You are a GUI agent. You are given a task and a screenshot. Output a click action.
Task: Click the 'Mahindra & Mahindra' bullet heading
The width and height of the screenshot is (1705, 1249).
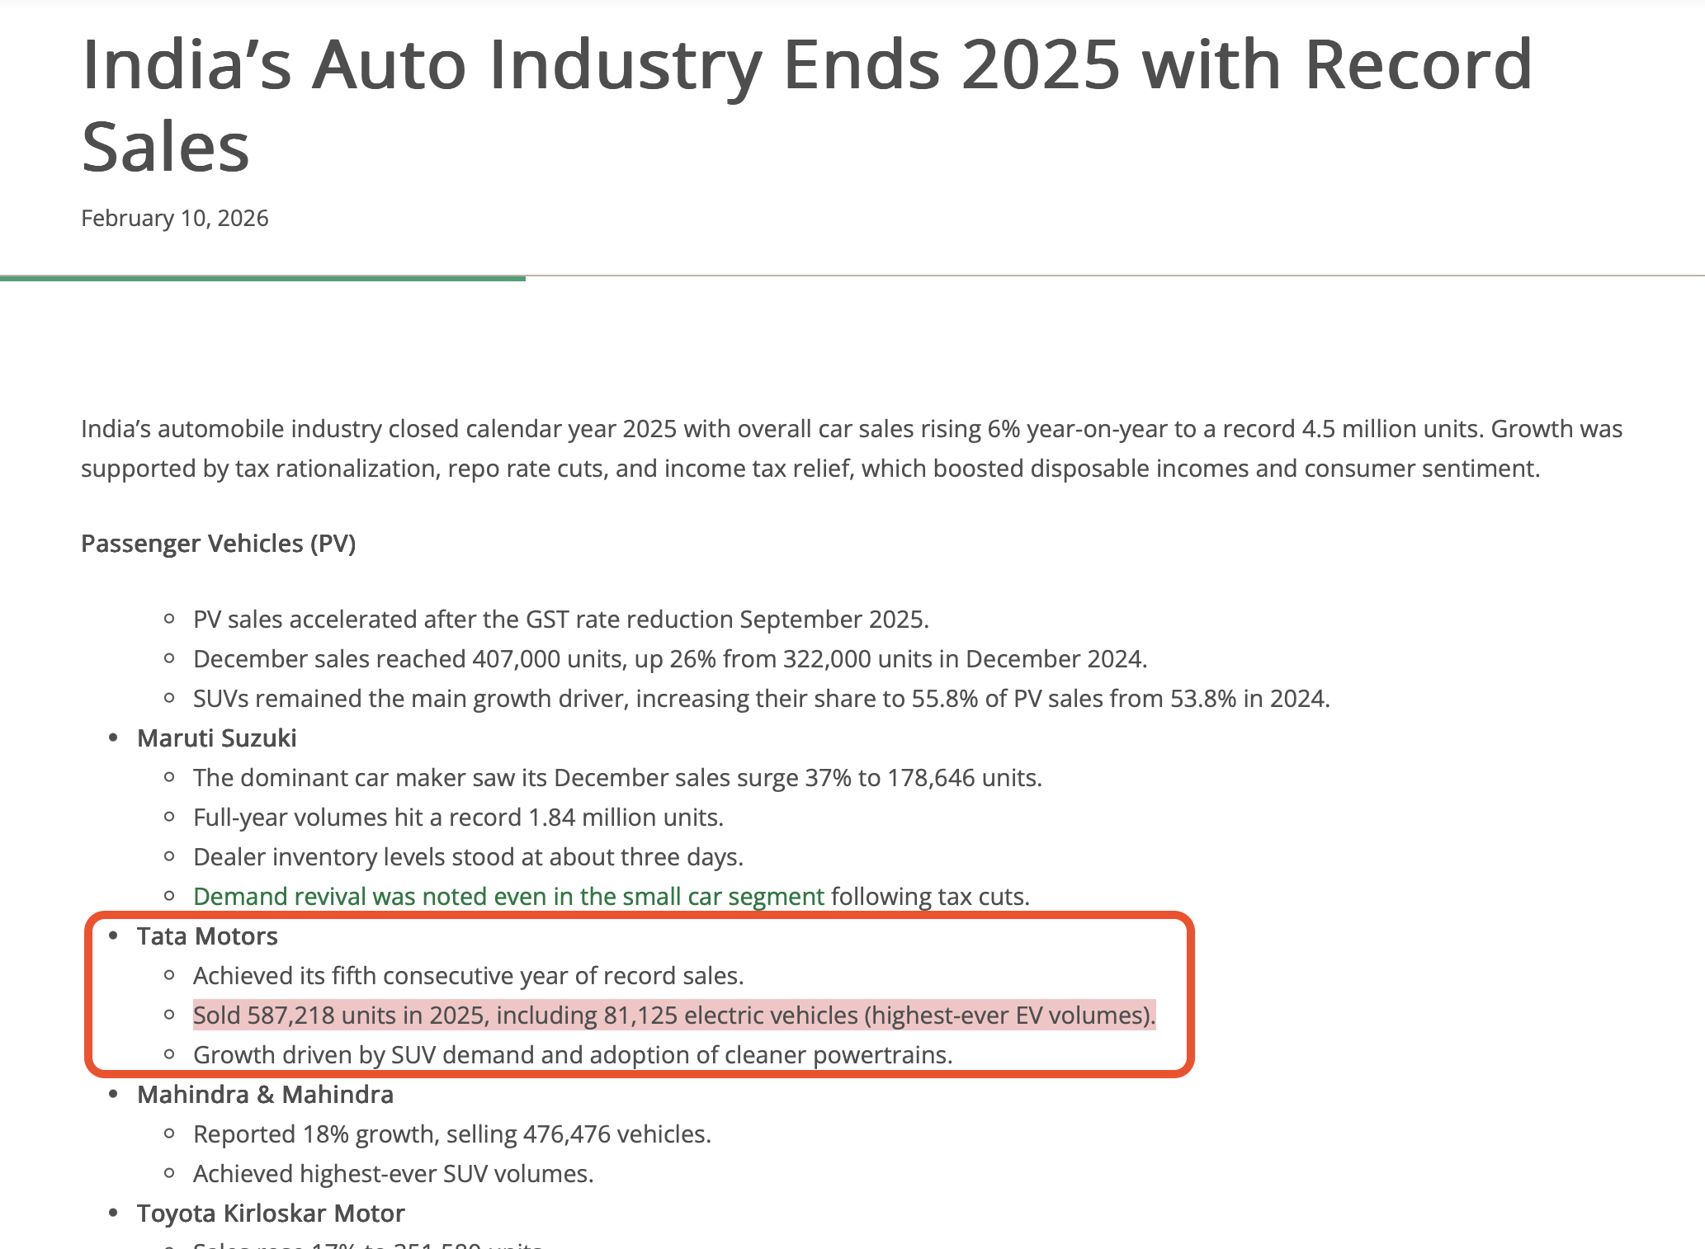[x=265, y=1095]
